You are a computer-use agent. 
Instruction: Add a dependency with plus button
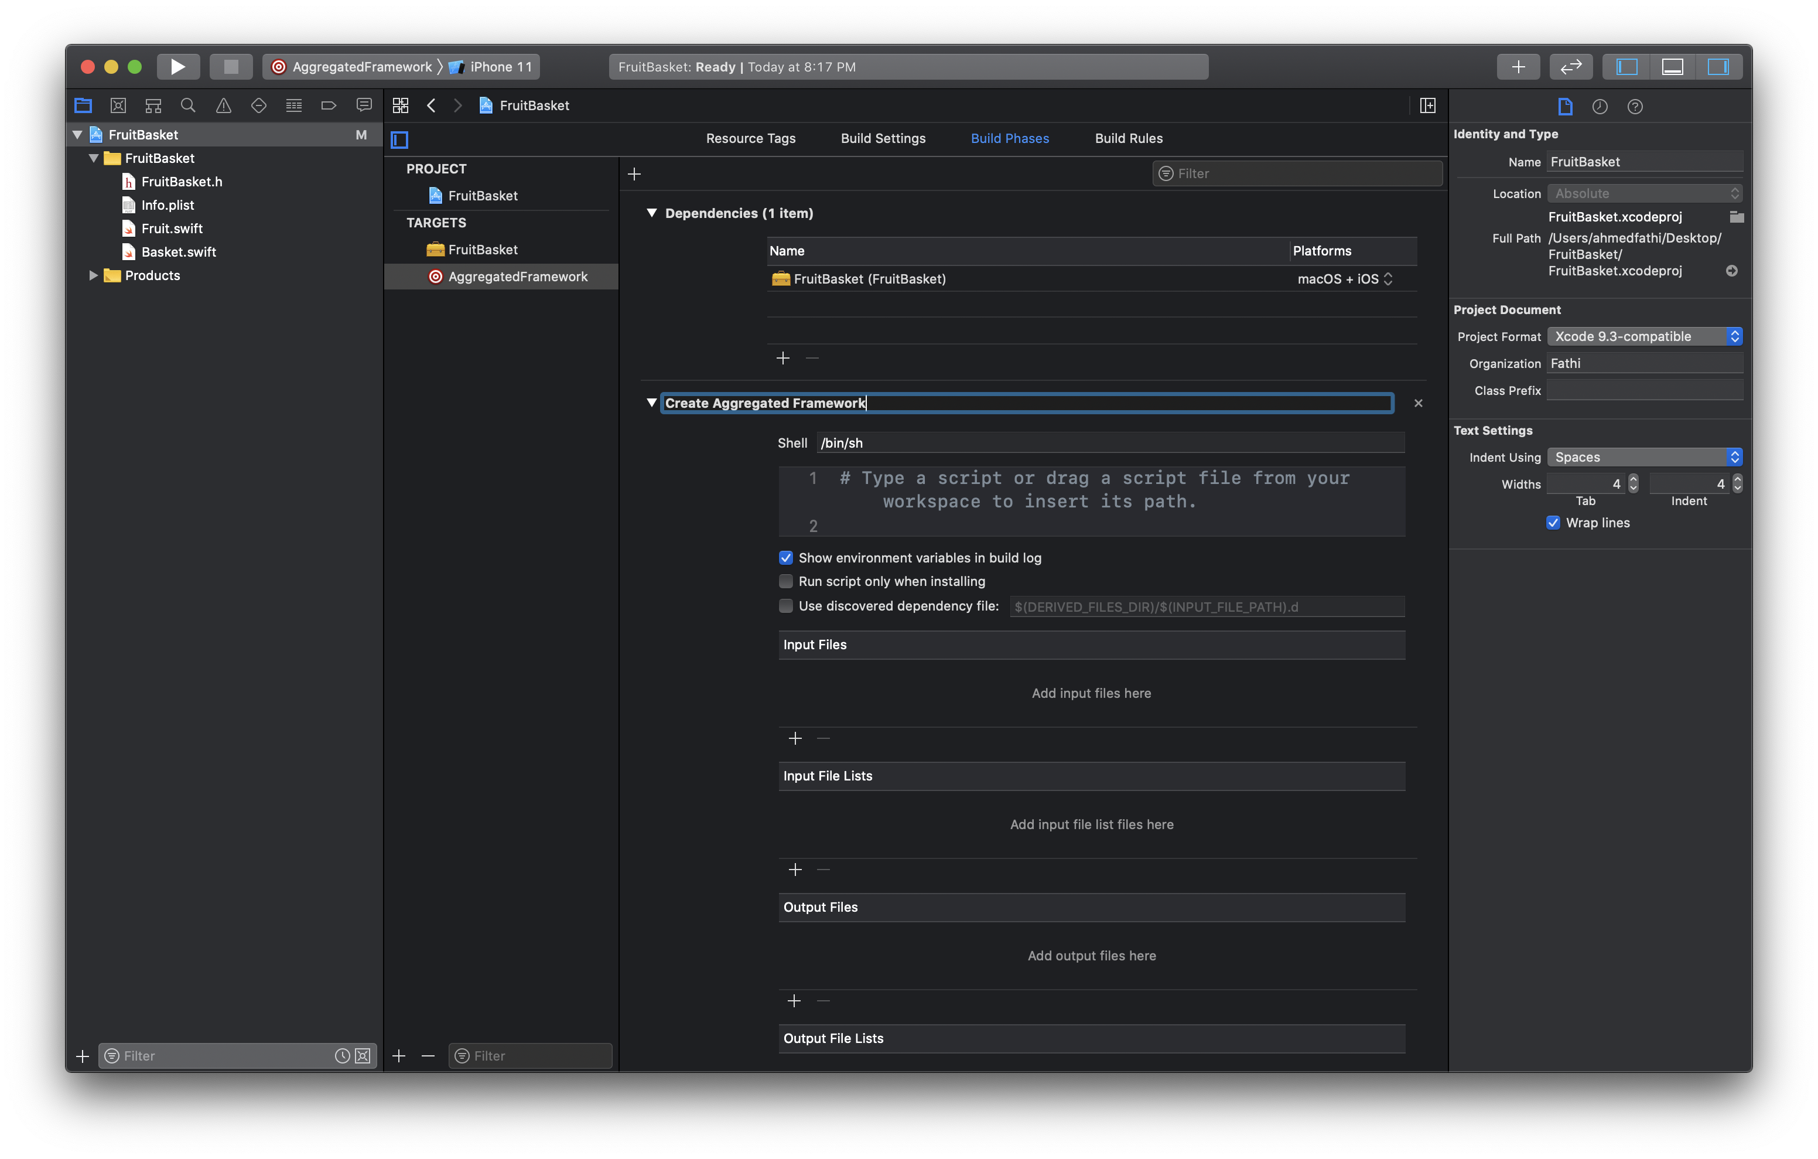coord(783,358)
